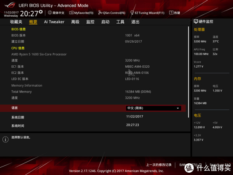Image resolution: width=233 pixels, height=175 pixels.
Task: Click the language dropdown arrow
Action: (178, 108)
